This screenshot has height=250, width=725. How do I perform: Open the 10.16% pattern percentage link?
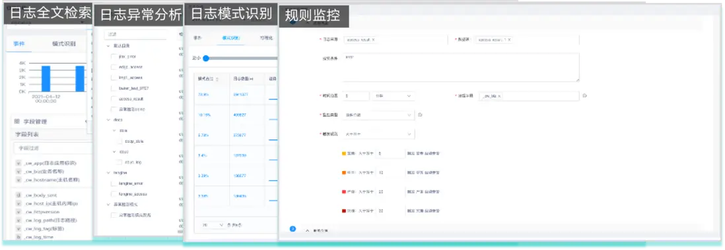204,114
